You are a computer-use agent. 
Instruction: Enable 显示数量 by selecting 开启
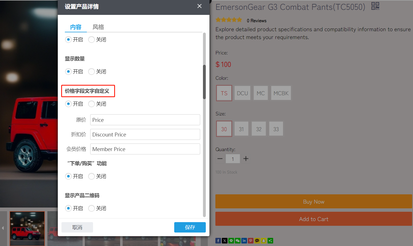[69, 71]
